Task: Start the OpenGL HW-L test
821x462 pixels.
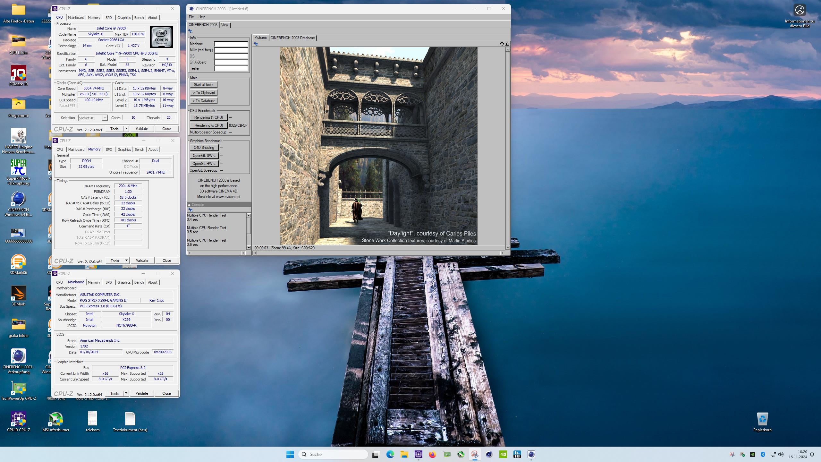Action: pyautogui.click(x=204, y=164)
